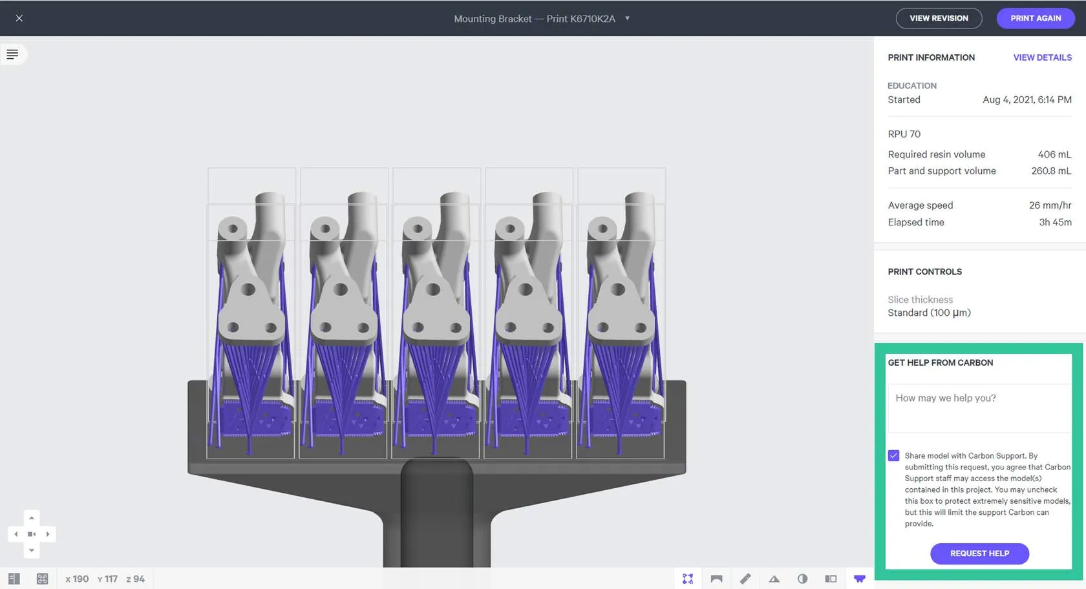Click the grid pattern icon in status bar
The width and height of the screenshot is (1086, 589).
point(43,579)
